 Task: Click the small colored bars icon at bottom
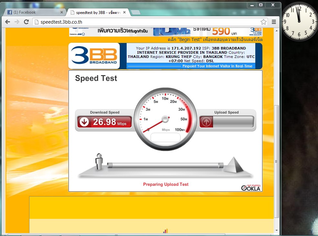point(165,231)
